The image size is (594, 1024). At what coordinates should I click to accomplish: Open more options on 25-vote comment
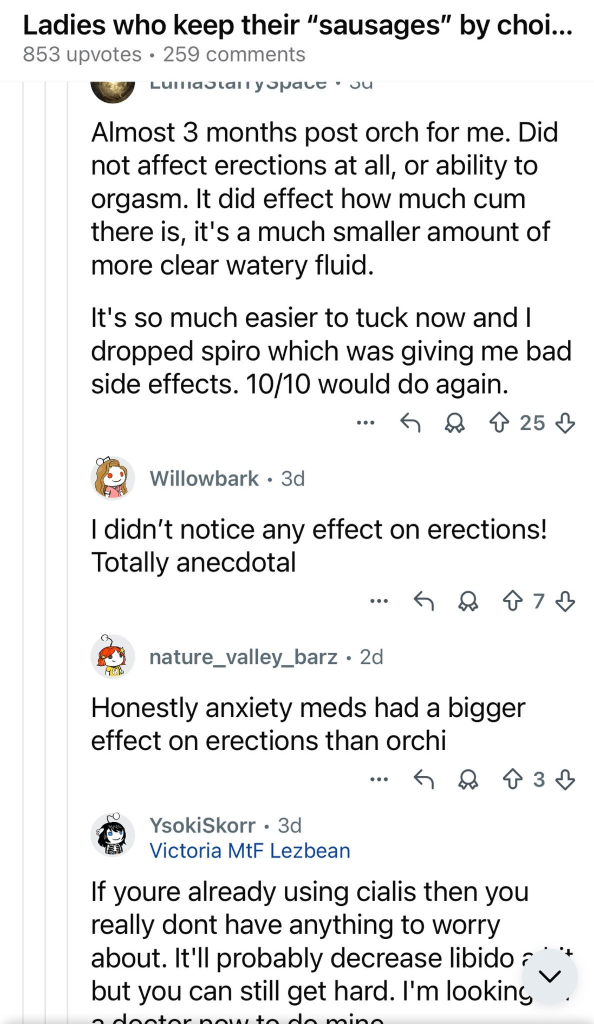tap(365, 423)
